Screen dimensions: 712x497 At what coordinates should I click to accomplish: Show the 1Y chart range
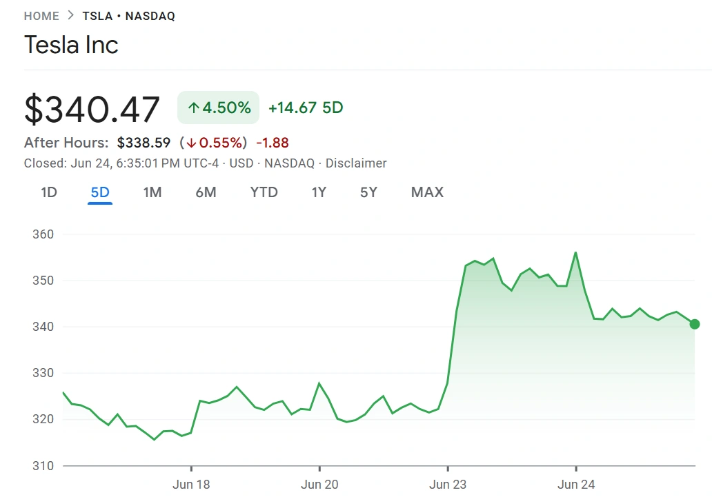pos(319,192)
